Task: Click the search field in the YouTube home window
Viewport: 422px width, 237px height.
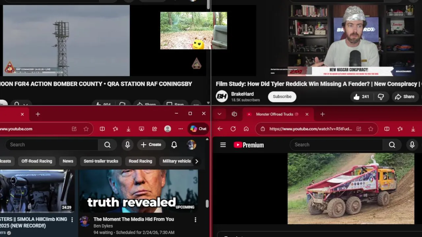Action: coord(53,145)
